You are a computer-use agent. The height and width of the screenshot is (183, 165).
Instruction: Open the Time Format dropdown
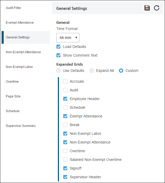[68, 38]
